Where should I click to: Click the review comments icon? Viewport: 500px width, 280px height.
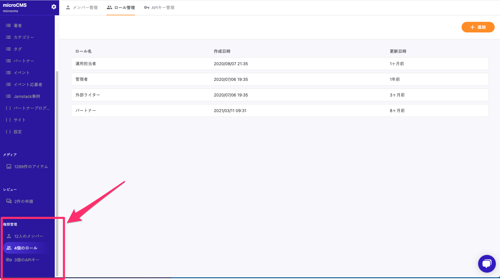(9, 201)
